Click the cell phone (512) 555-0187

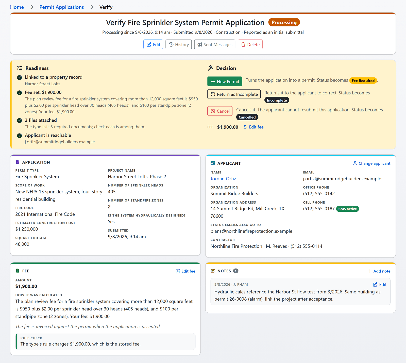pos(319,209)
